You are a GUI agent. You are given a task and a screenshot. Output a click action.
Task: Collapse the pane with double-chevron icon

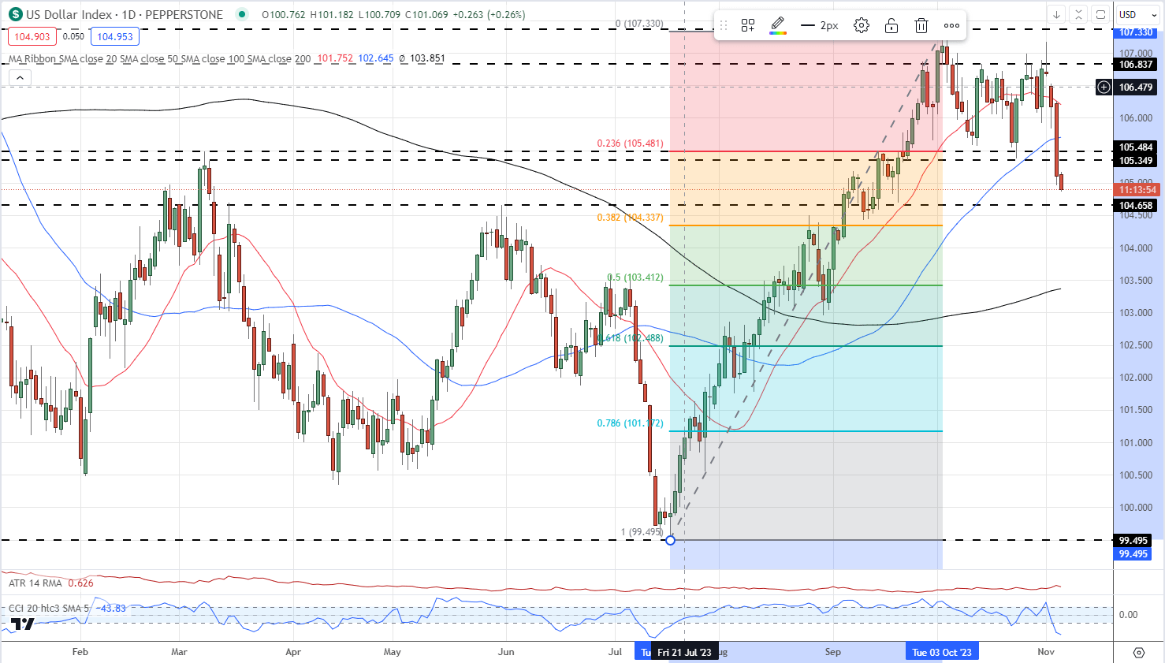(x=1079, y=14)
